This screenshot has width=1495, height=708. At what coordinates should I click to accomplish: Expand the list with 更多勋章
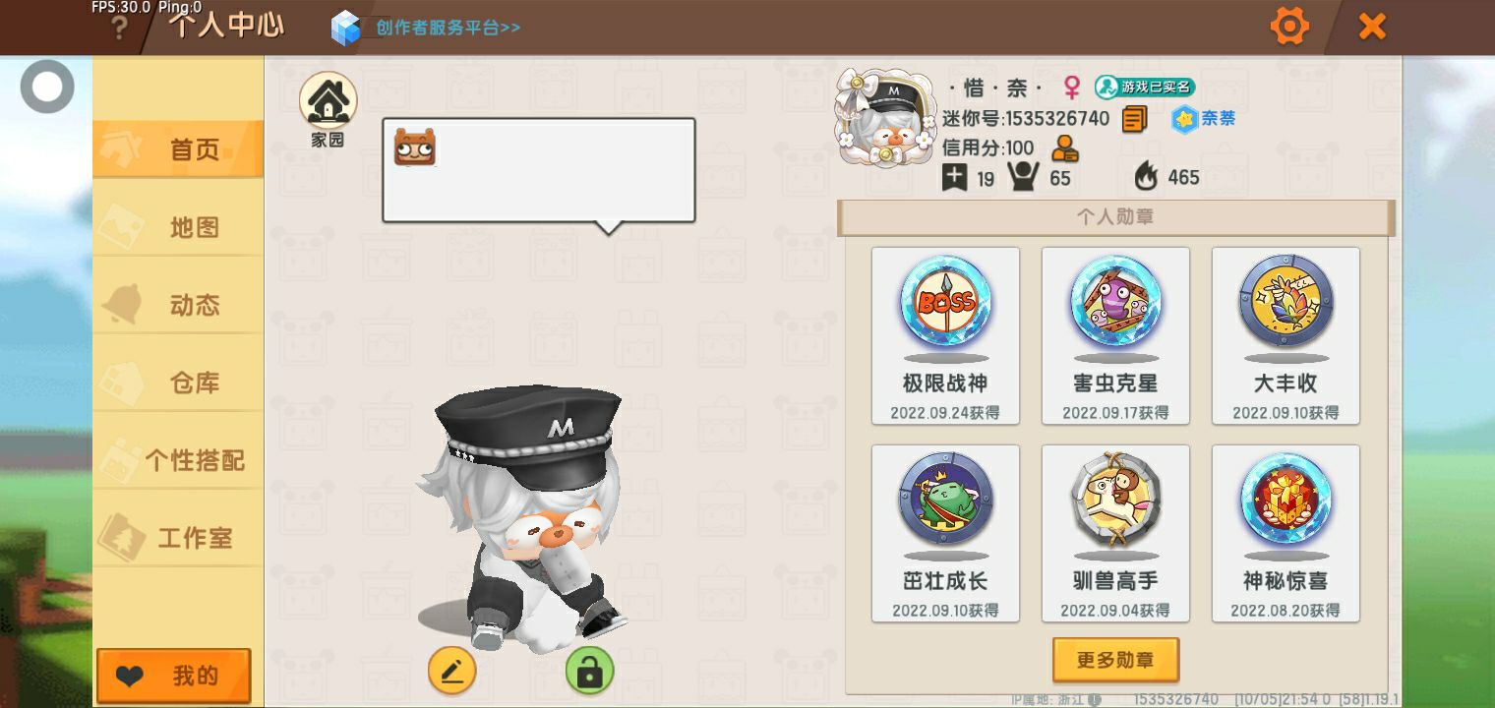1115,660
